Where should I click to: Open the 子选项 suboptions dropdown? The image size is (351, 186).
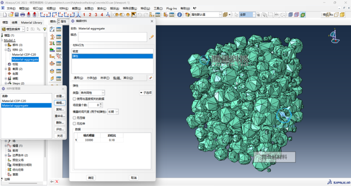click(146, 93)
